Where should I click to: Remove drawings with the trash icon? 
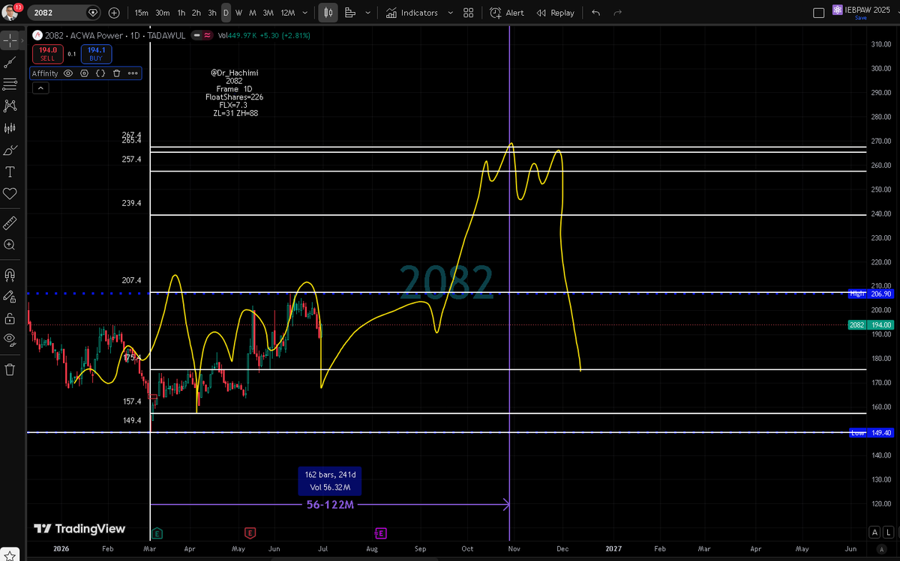[10, 369]
